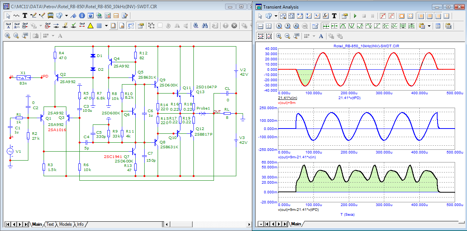This screenshot has height=231, width=467.
Task: Open the schematic Properties icon
Action: [141, 26]
